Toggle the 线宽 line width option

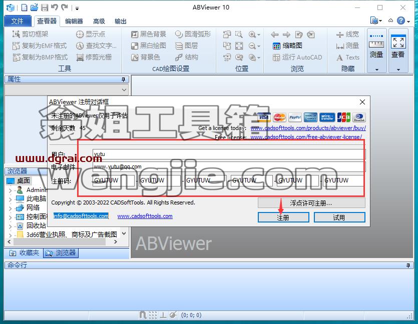click(347, 34)
